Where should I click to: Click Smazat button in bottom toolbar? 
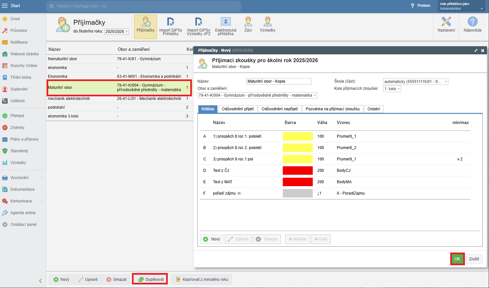116,280
